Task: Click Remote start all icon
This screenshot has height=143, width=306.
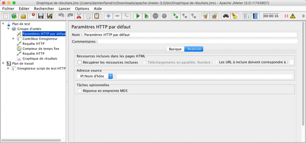Action: coord(176,16)
